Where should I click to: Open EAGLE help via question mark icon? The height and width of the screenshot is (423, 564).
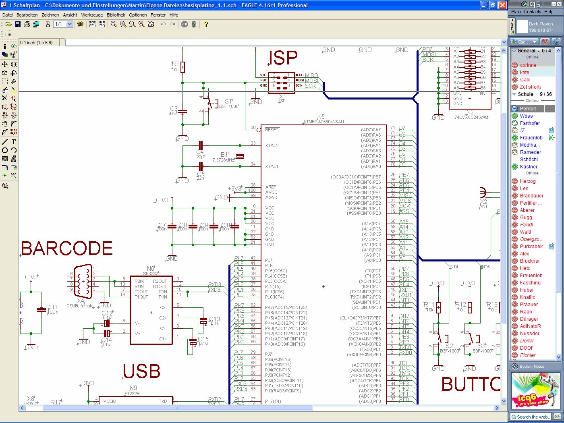tap(206, 24)
